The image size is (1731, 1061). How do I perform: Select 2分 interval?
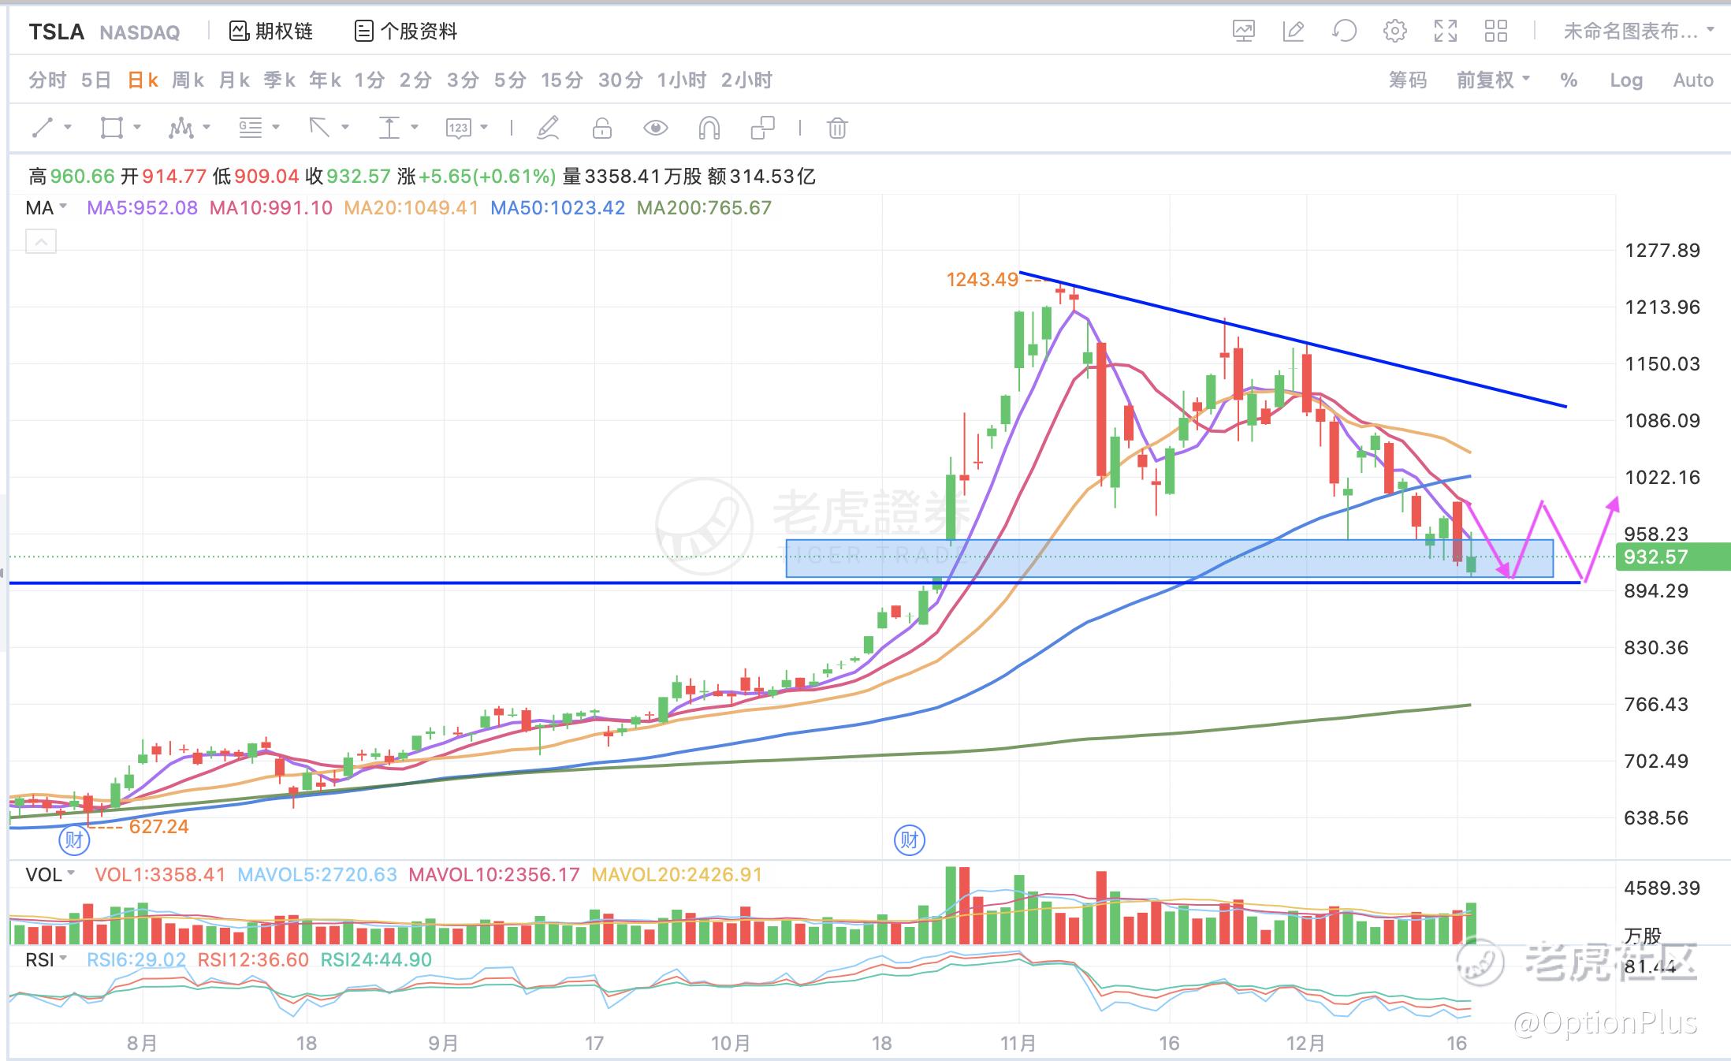[416, 80]
